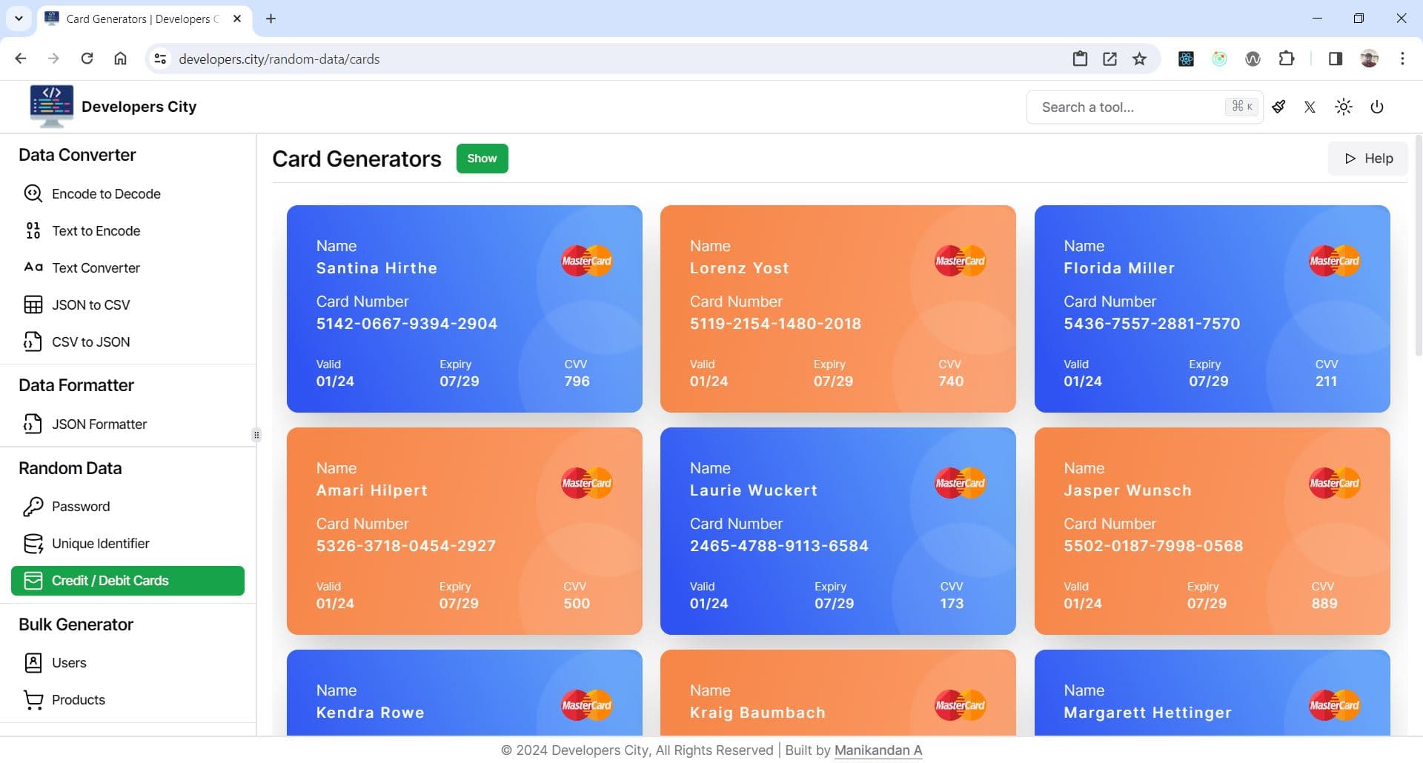
Task: Click the name Santina Hirthe
Action: (x=377, y=268)
